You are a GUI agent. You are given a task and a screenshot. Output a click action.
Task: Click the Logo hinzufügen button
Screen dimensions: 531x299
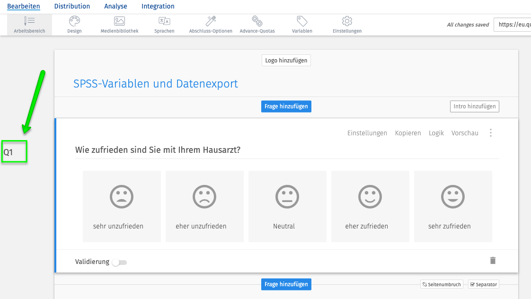(286, 60)
